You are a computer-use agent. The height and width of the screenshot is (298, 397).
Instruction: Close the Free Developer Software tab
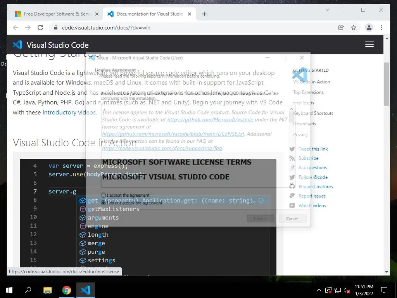tap(97, 14)
